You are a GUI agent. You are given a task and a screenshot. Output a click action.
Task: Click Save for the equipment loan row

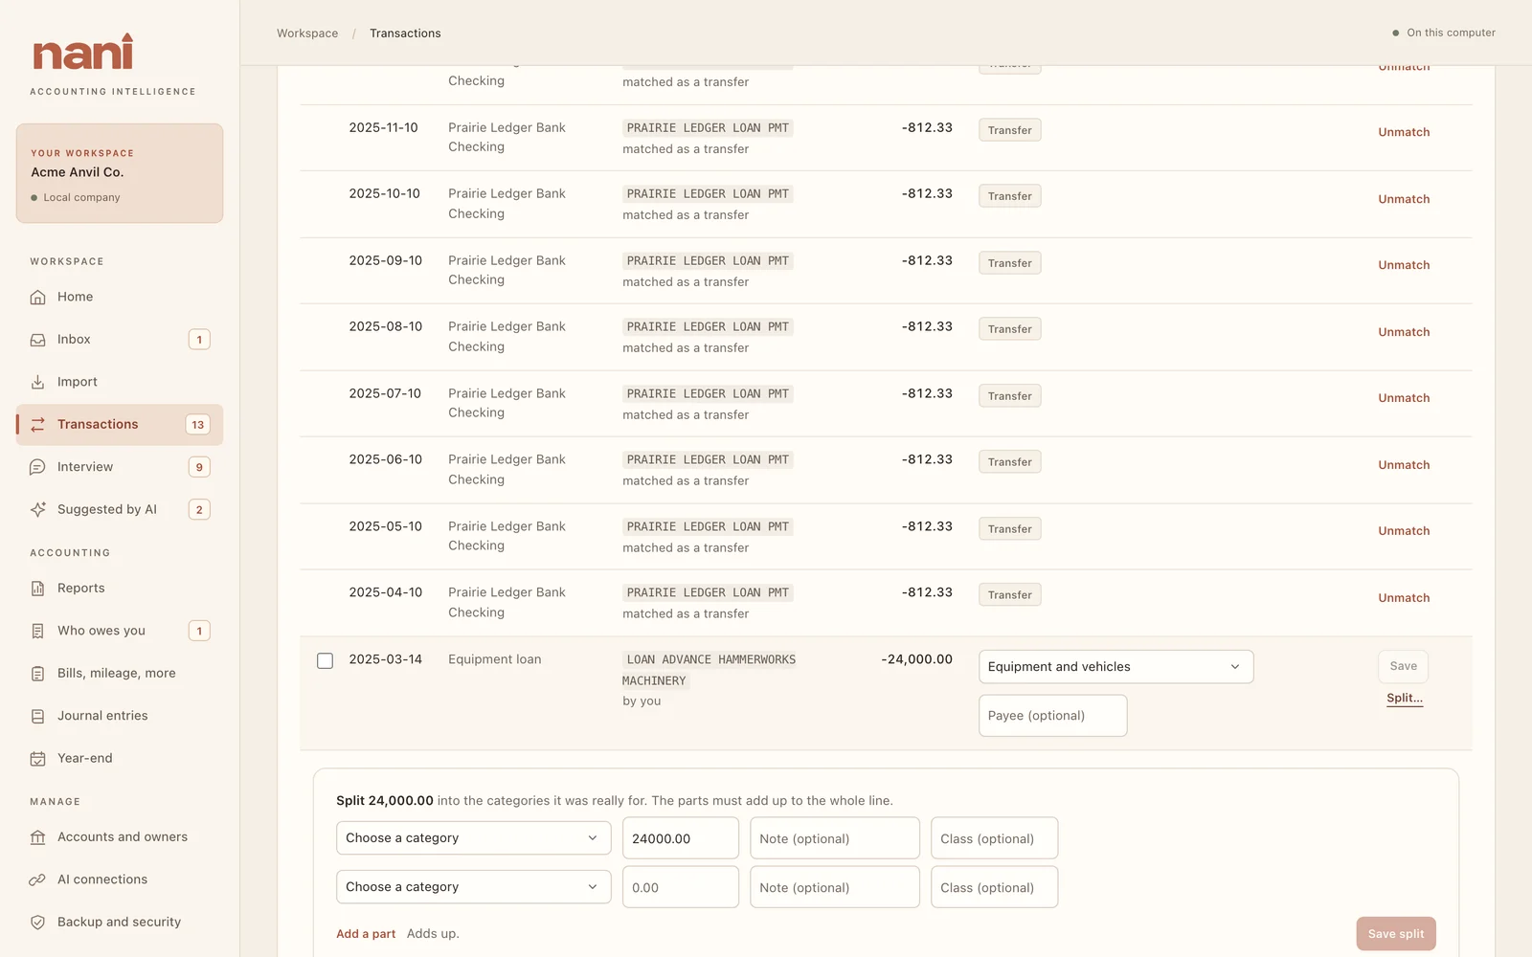[x=1404, y=666]
